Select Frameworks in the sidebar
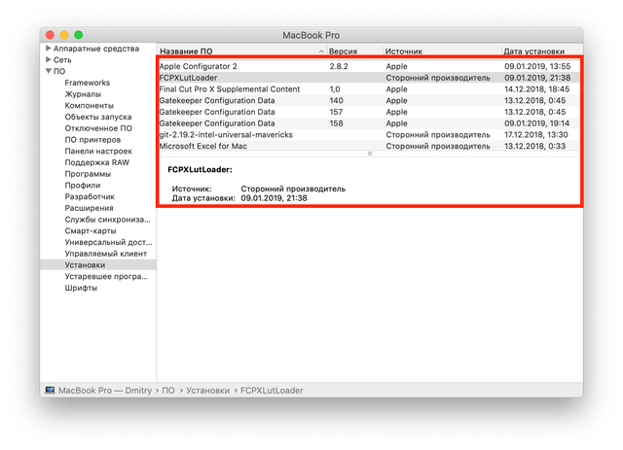This screenshot has height=450, width=623. pos(88,83)
